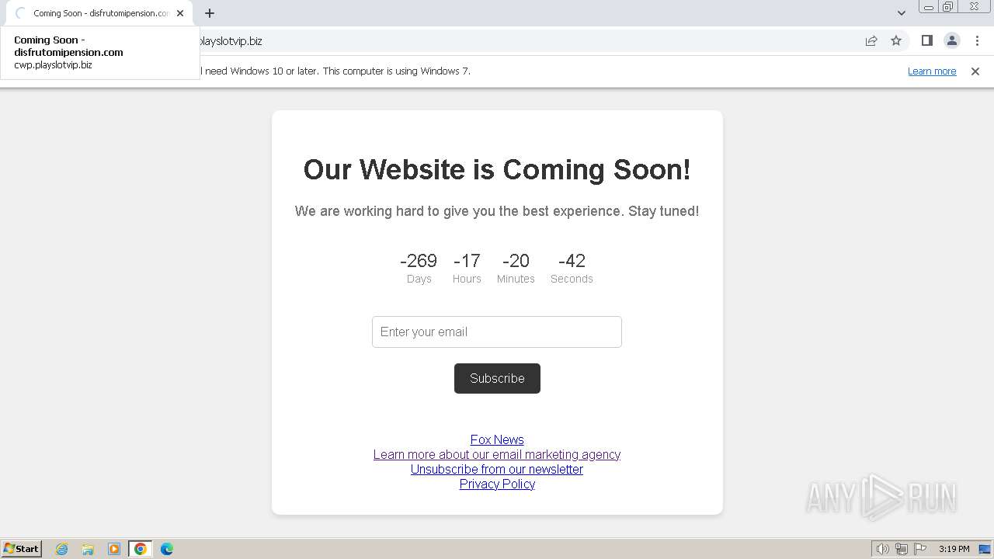Open File Explorer folder icon in taskbar
Image resolution: width=994 pixels, height=559 pixels.
point(88,549)
